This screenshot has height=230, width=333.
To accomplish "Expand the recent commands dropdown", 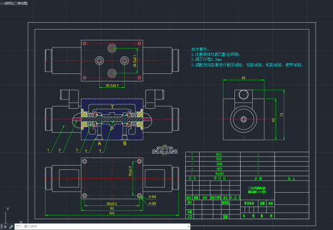I will point(19,227).
